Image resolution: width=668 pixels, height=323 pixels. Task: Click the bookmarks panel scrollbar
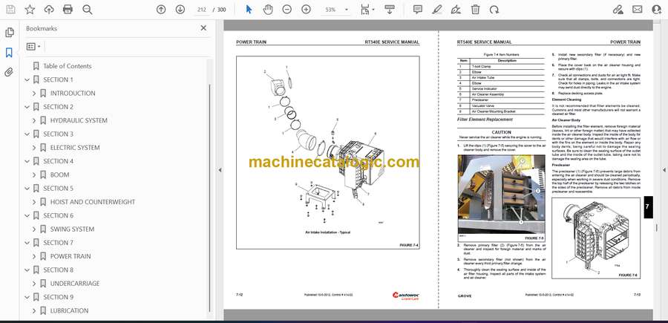(209, 198)
